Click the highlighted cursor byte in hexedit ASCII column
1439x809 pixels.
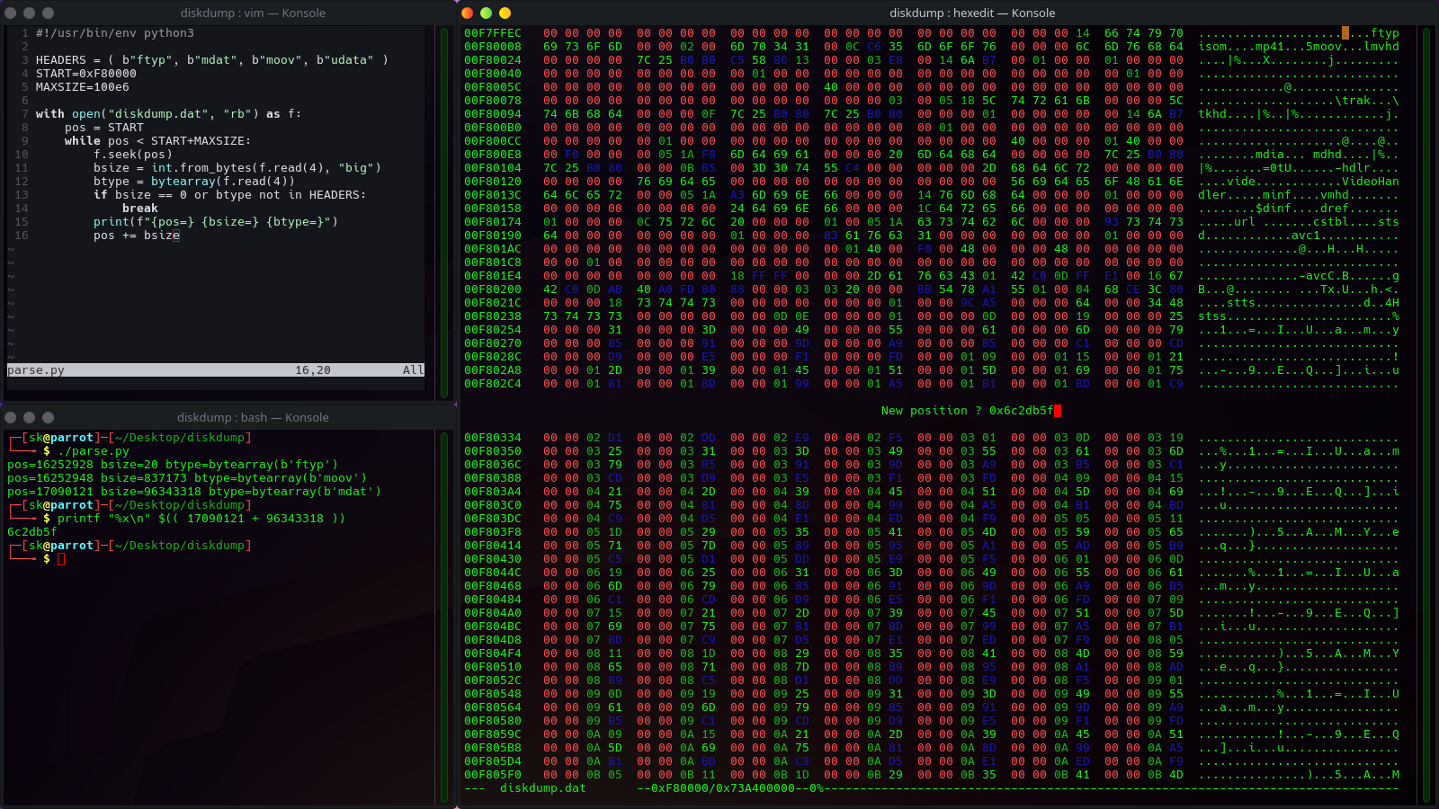tap(1345, 33)
